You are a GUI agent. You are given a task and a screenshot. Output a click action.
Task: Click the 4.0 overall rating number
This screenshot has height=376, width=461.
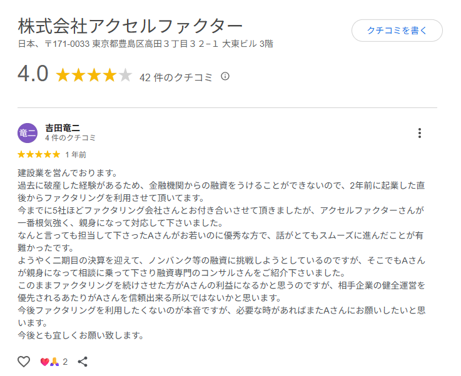(x=33, y=74)
